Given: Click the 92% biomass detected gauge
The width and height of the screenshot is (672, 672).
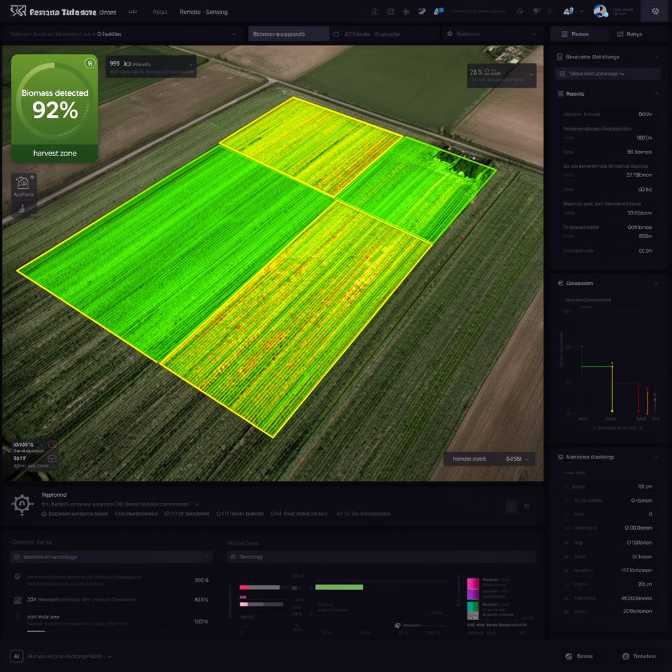Looking at the screenshot, I should pyautogui.click(x=55, y=100).
